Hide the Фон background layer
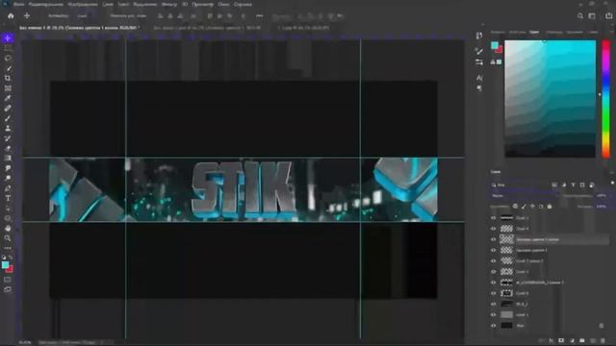Viewport: 616px width, 346px height. point(494,325)
